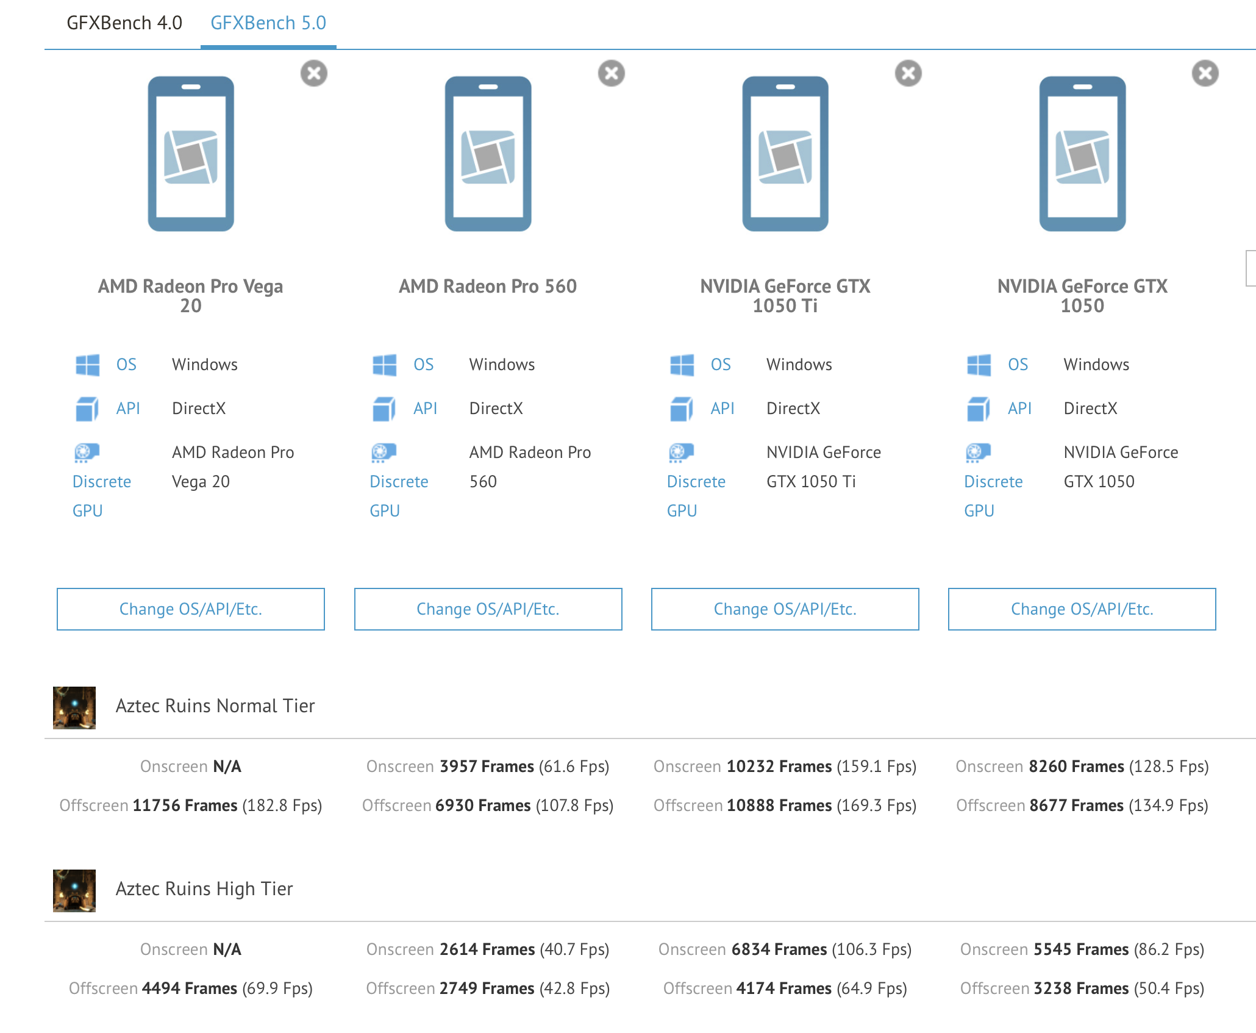Click Change OS/API/Etc. for Vega 20

(x=191, y=609)
